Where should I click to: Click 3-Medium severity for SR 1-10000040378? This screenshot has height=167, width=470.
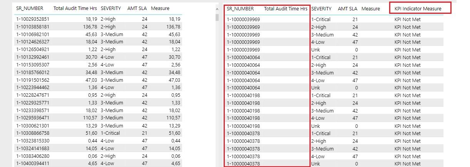pos(323,149)
